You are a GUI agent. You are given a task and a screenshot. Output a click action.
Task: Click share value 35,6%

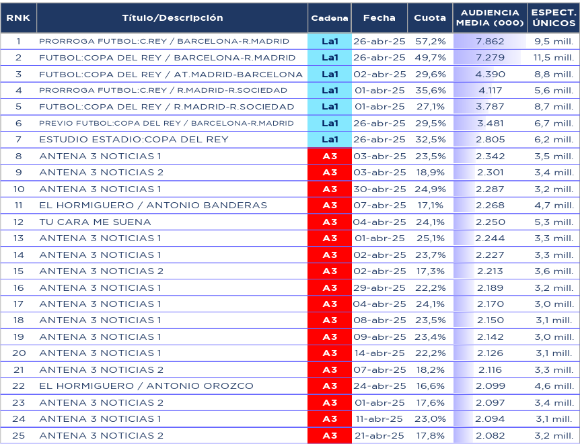point(430,91)
